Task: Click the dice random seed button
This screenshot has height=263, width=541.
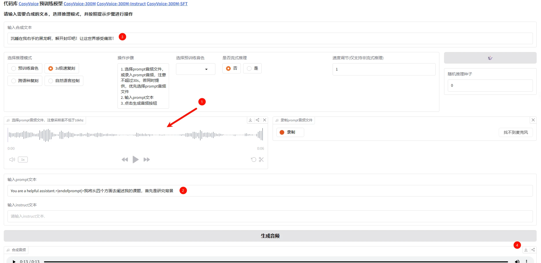Action: (x=490, y=58)
